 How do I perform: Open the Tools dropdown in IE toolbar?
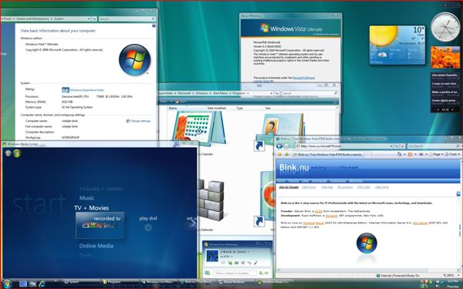452,154
